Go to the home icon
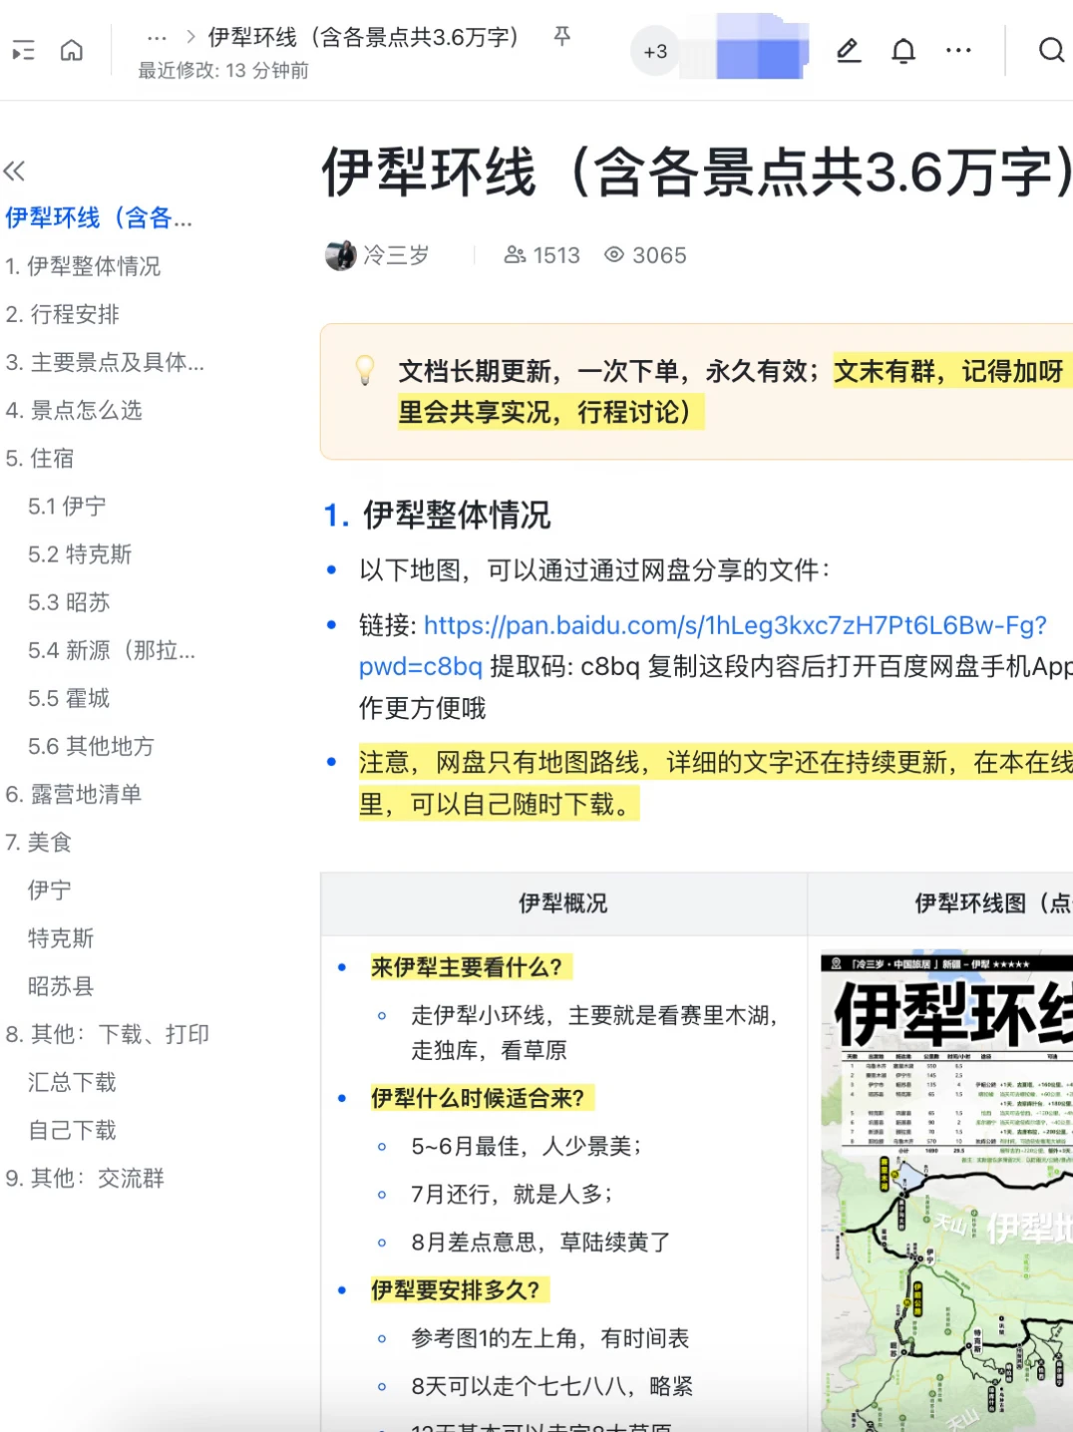The width and height of the screenshot is (1073, 1432). tap(72, 50)
